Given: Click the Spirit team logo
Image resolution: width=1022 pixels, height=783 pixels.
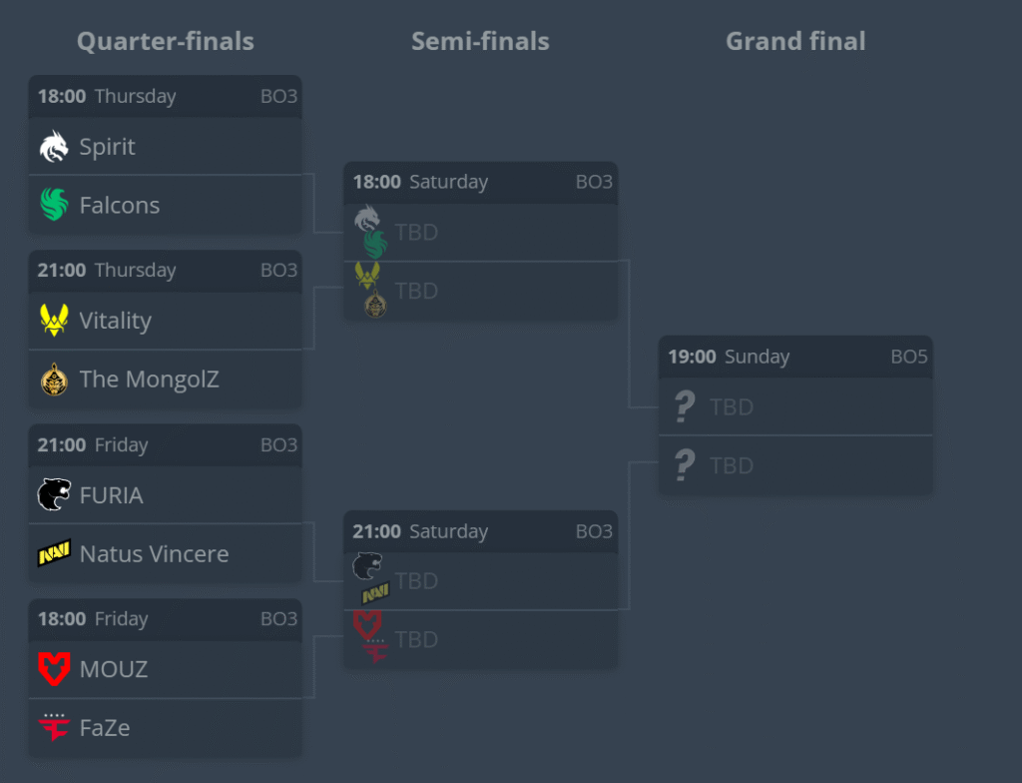Looking at the screenshot, I should [x=53, y=147].
